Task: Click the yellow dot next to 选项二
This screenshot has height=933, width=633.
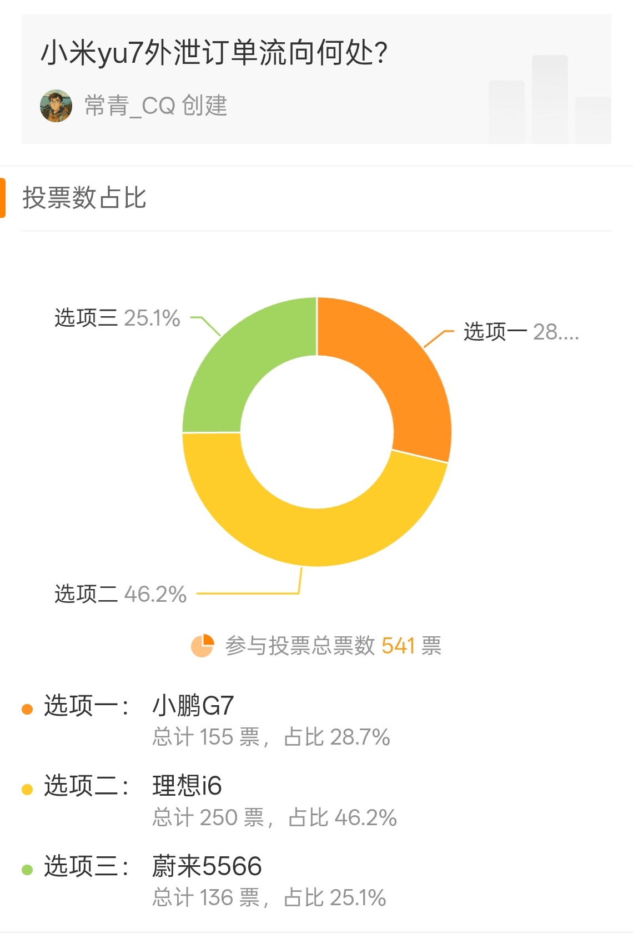Action: pyautogui.click(x=27, y=790)
